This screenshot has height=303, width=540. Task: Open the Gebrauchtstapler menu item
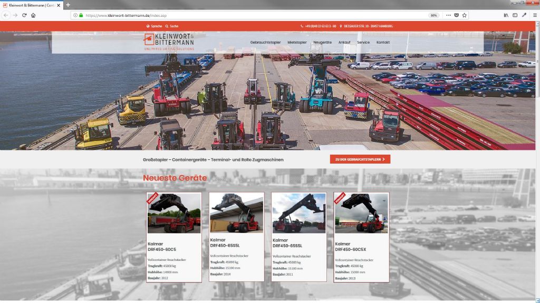pyautogui.click(x=265, y=42)
